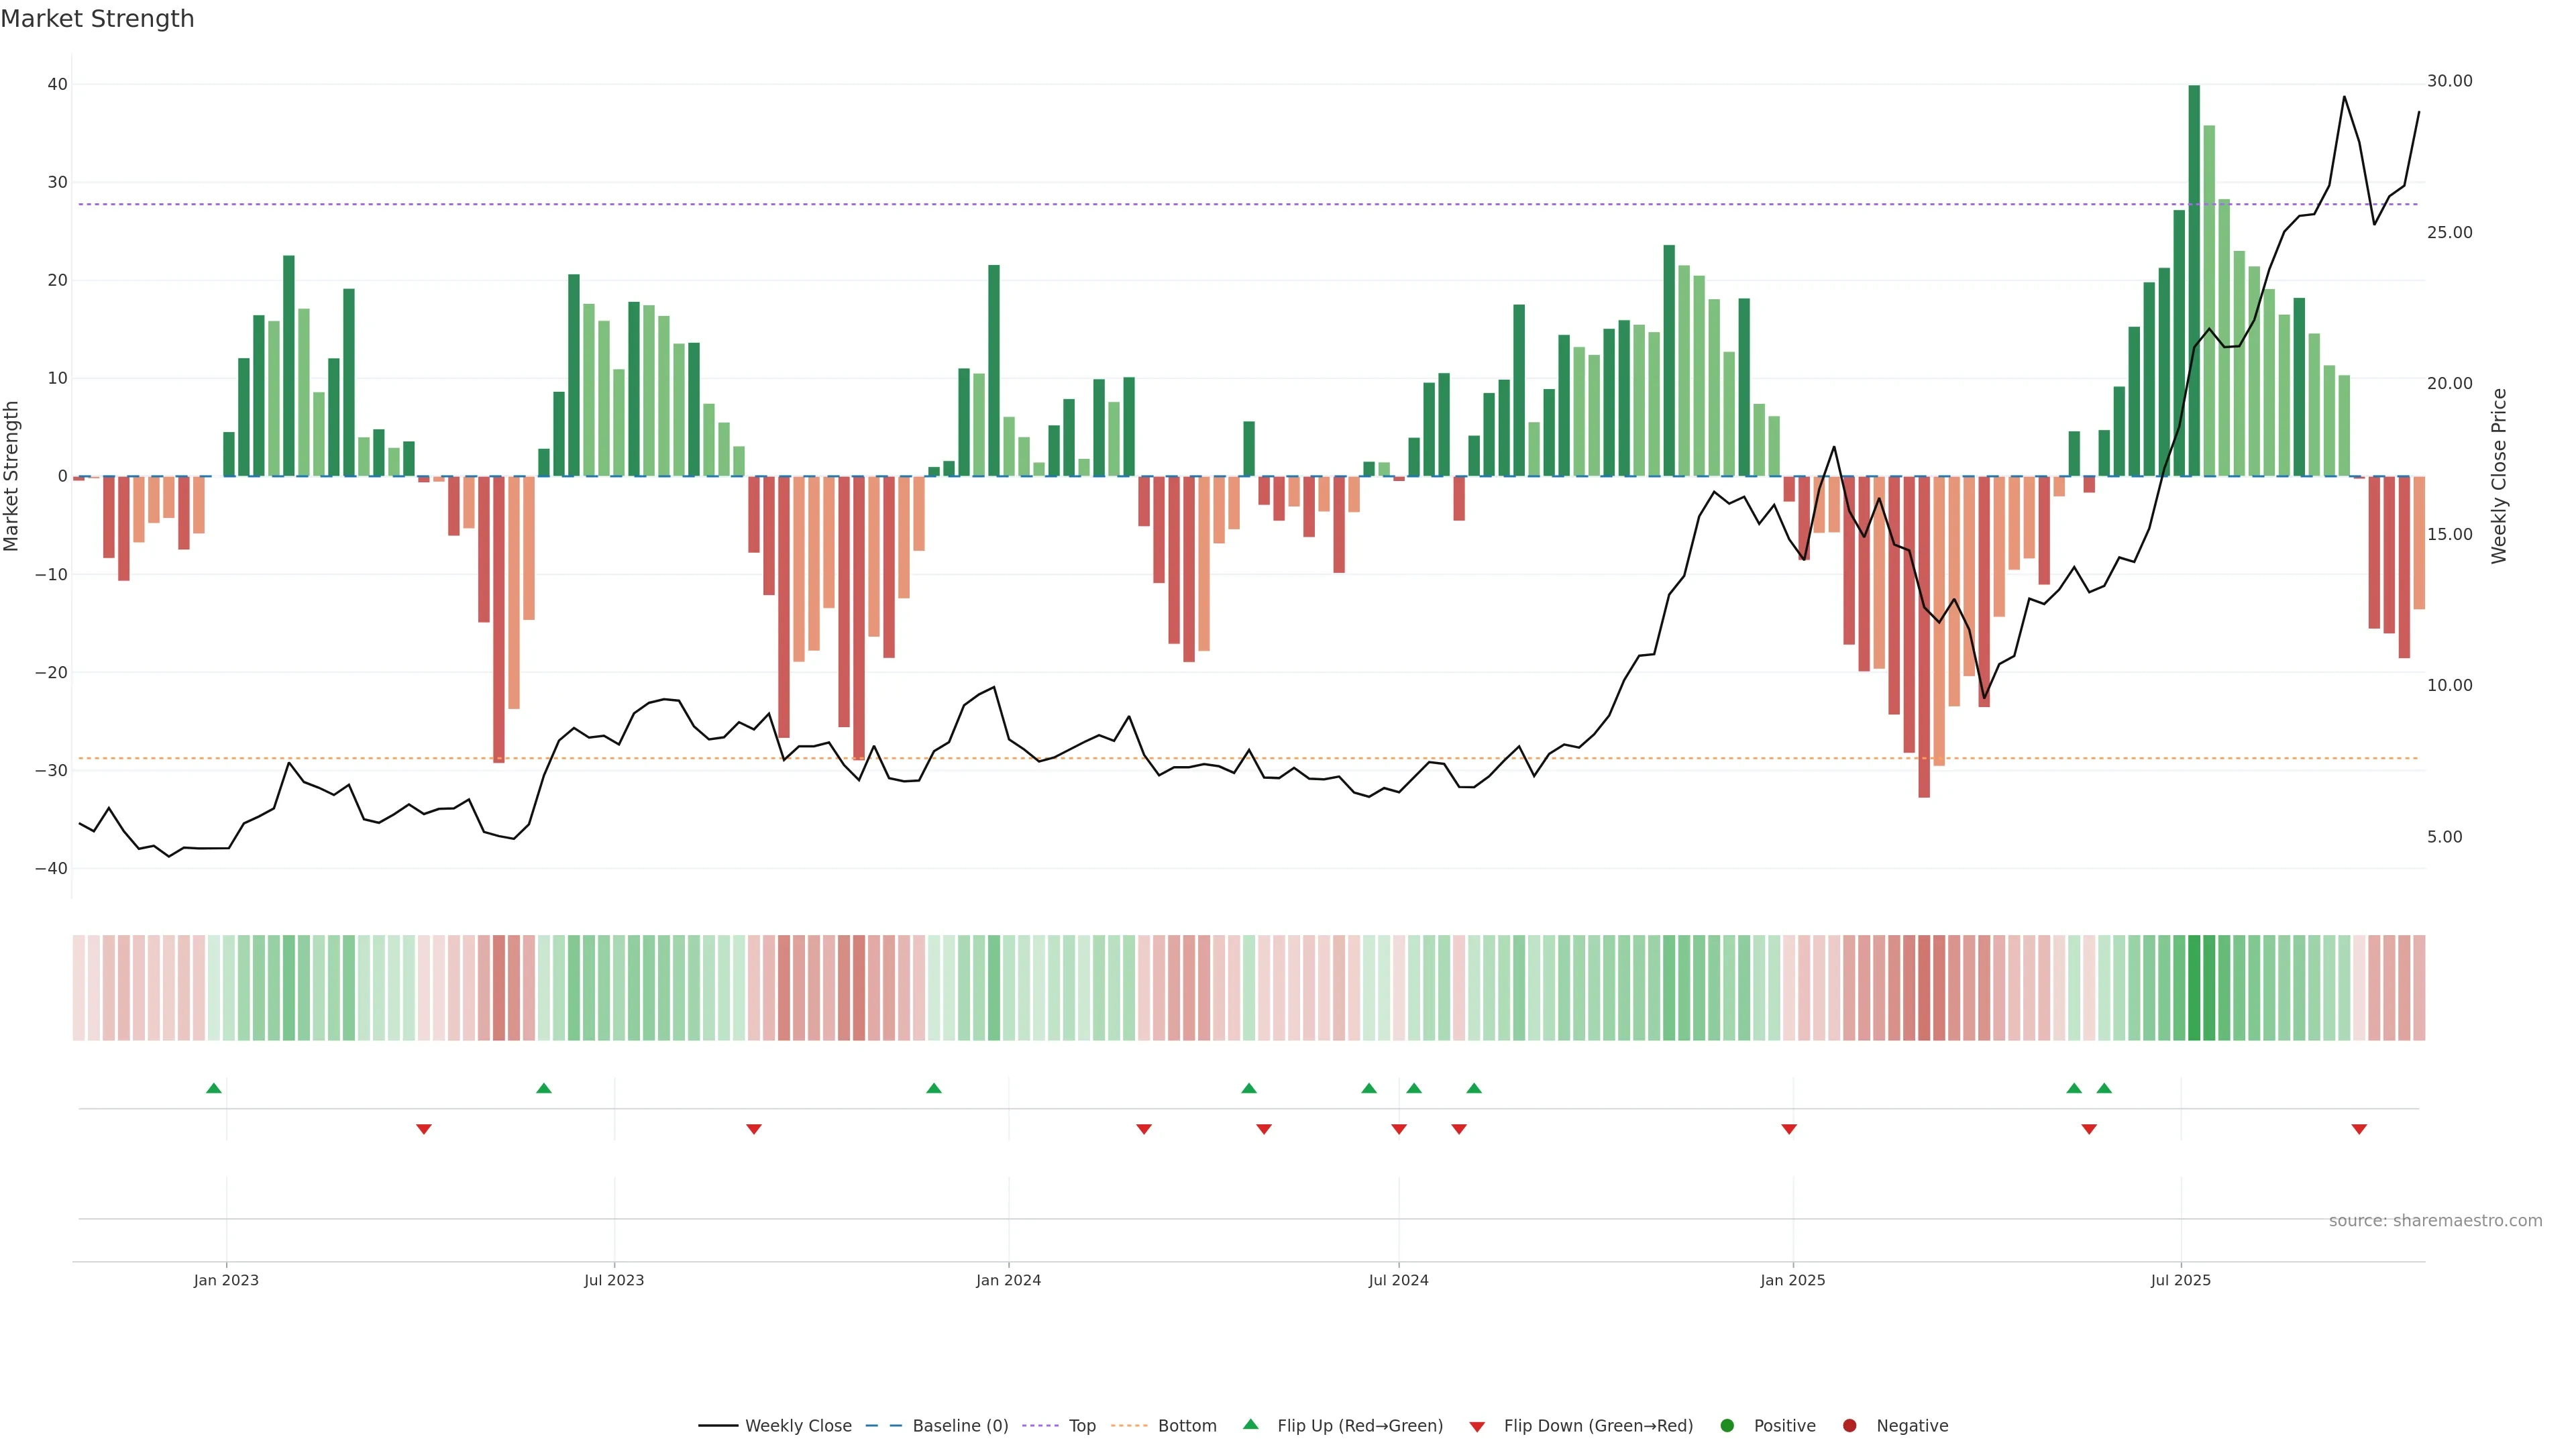Image resolution: width=2576 pixels, height=1449 pixels.
Task: Click the Jan 2024 x-axis label
Action: (x=1008, y=1280)
